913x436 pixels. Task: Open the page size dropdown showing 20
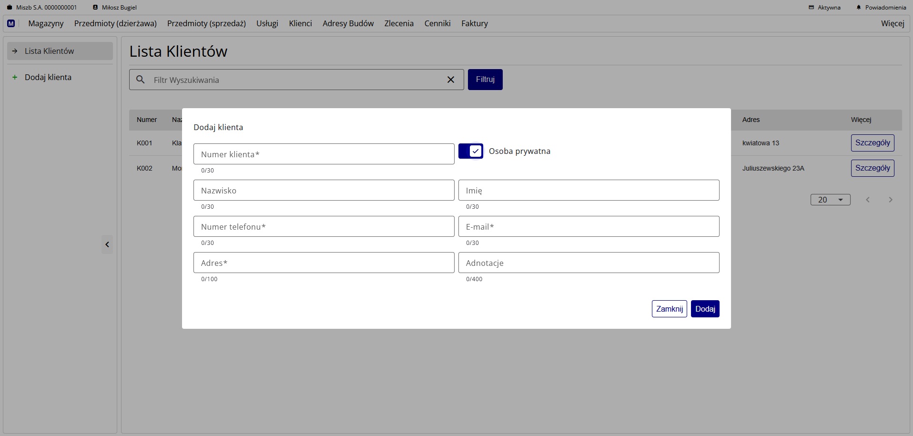coord(830,200)
